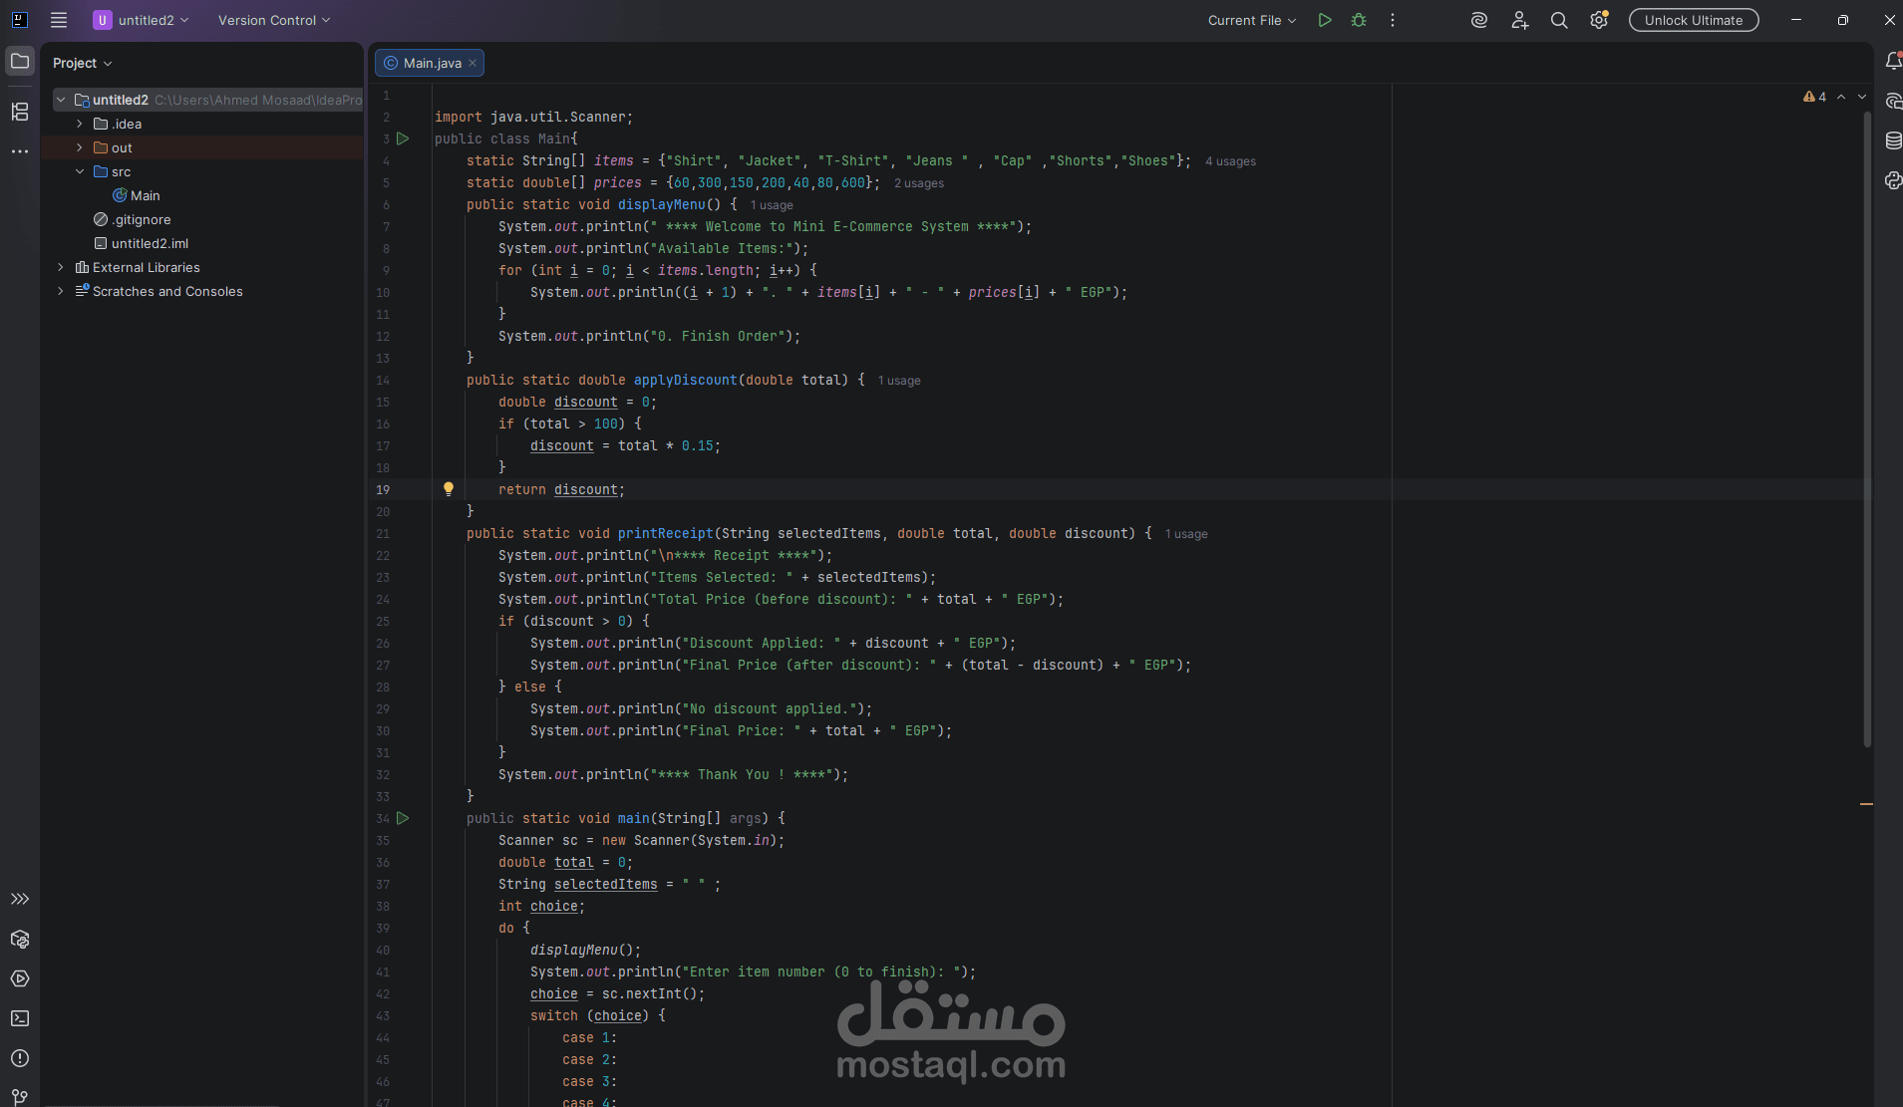Click line number 19 in the gutter
Screen dimensions: 1903x1107
[383, 489]
